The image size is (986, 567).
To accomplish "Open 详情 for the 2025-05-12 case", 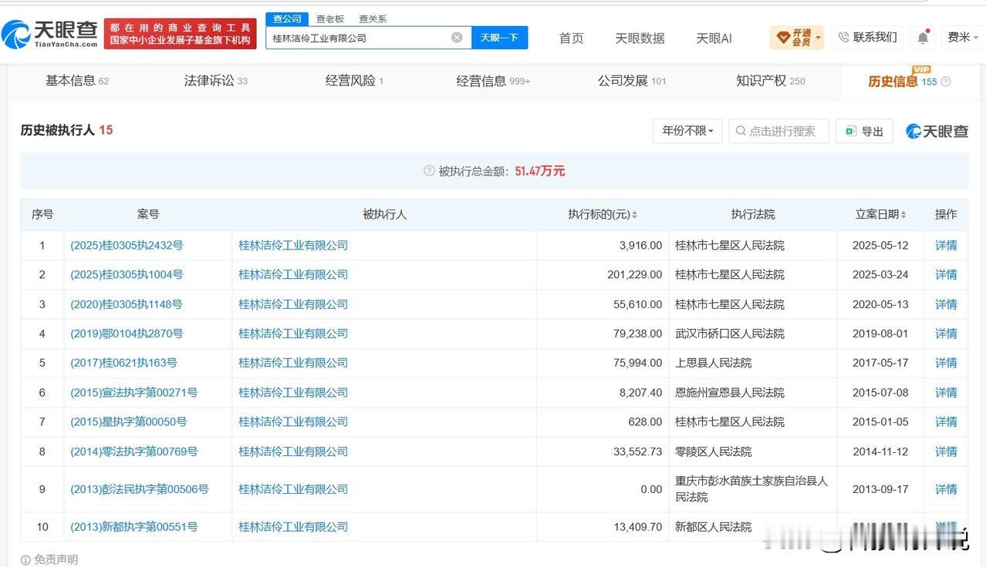I will (946, 245).
